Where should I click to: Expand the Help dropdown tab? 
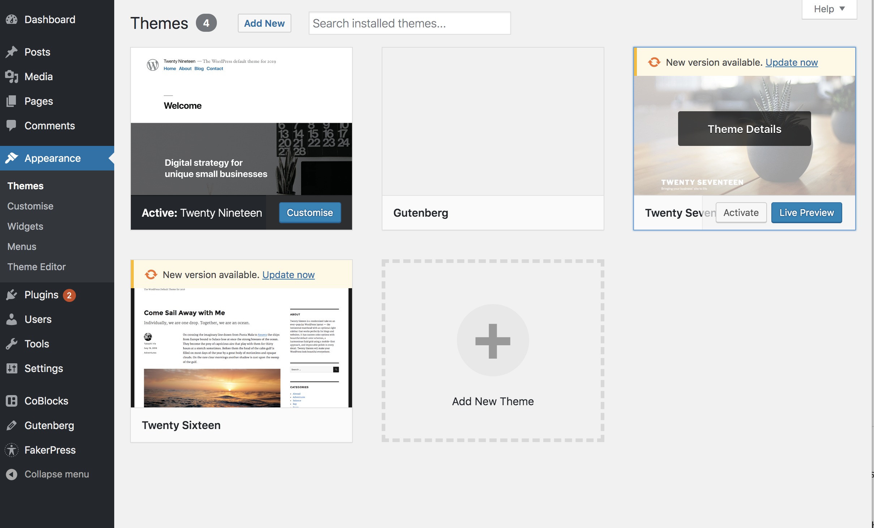pos(829,9)
